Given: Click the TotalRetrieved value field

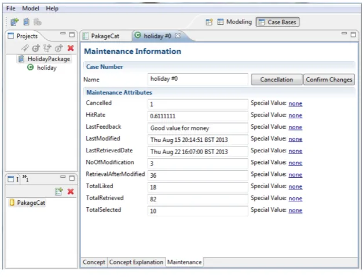Looking at the screenshot, I should tap(198, 199).
